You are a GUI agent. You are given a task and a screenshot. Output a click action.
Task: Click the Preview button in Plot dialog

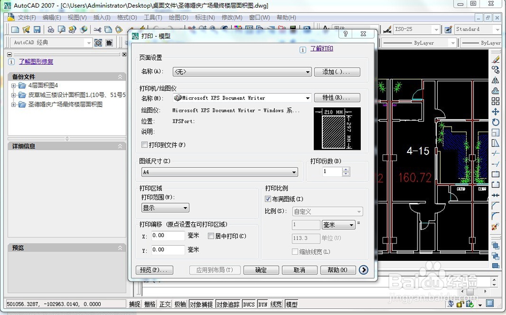coord(154,270)
